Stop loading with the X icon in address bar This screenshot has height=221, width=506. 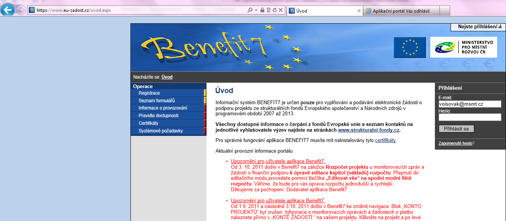281,10
